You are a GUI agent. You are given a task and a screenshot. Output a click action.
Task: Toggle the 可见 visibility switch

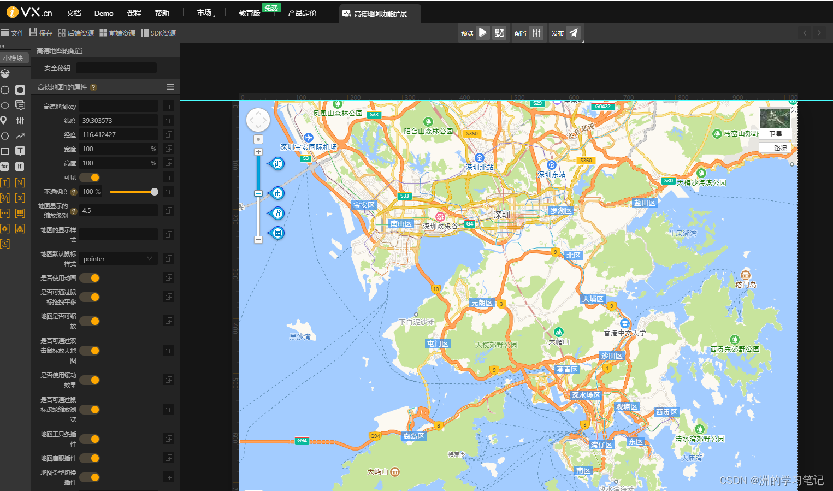click(90, 178)
